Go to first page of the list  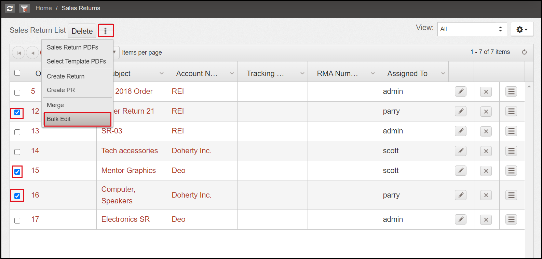coord(19,53)
